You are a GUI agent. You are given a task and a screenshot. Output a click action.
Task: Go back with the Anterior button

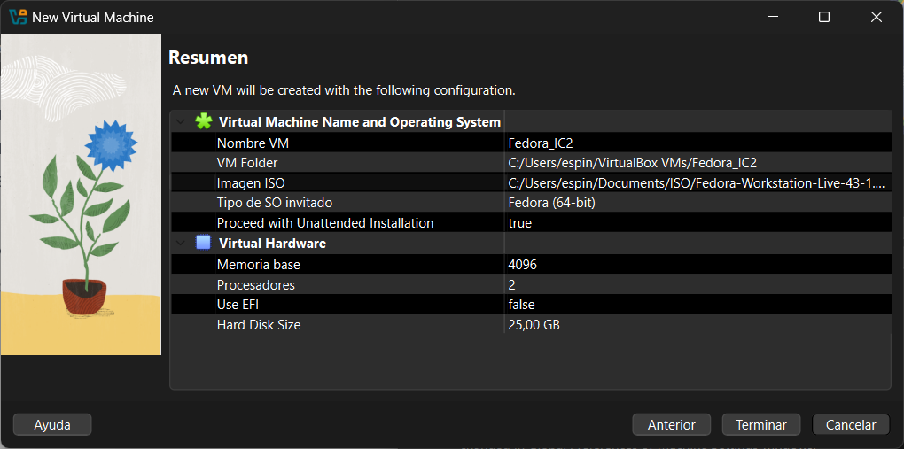click(x=671, y=425)
